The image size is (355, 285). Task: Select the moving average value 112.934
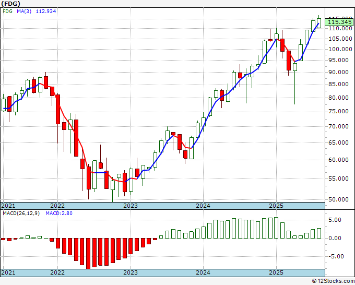pyautogui.click(x=46, y=11)
